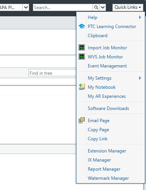
Task: Open Report Manager
Action: (x=104, y=169)
